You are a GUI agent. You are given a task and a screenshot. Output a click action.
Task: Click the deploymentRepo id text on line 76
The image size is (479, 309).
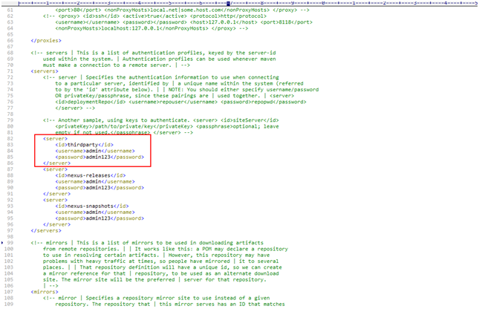[91, 102]
